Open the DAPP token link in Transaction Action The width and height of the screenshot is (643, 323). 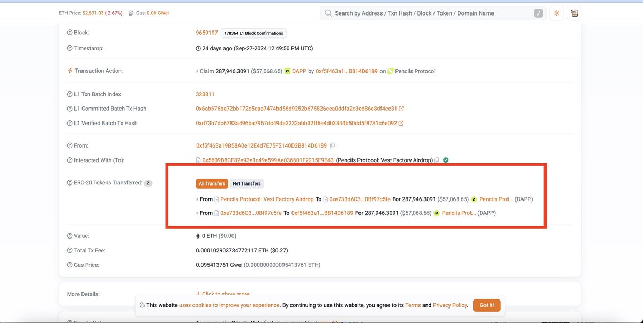click(x=299, y=71)
